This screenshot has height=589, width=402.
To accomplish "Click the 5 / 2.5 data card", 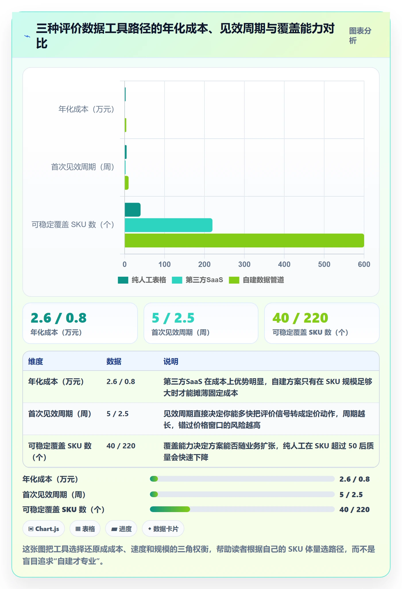I will click(201, 323).
